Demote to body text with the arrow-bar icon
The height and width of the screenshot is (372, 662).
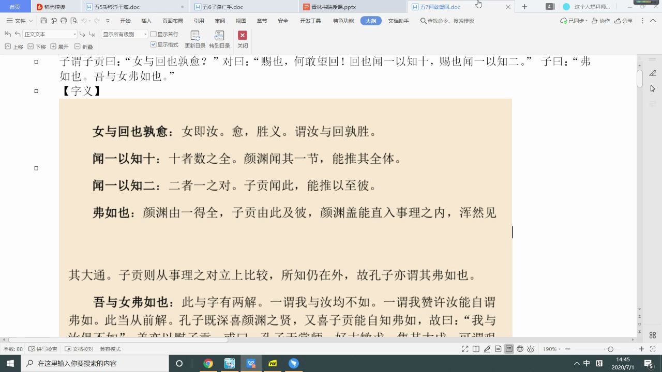(x=93, y=34)
